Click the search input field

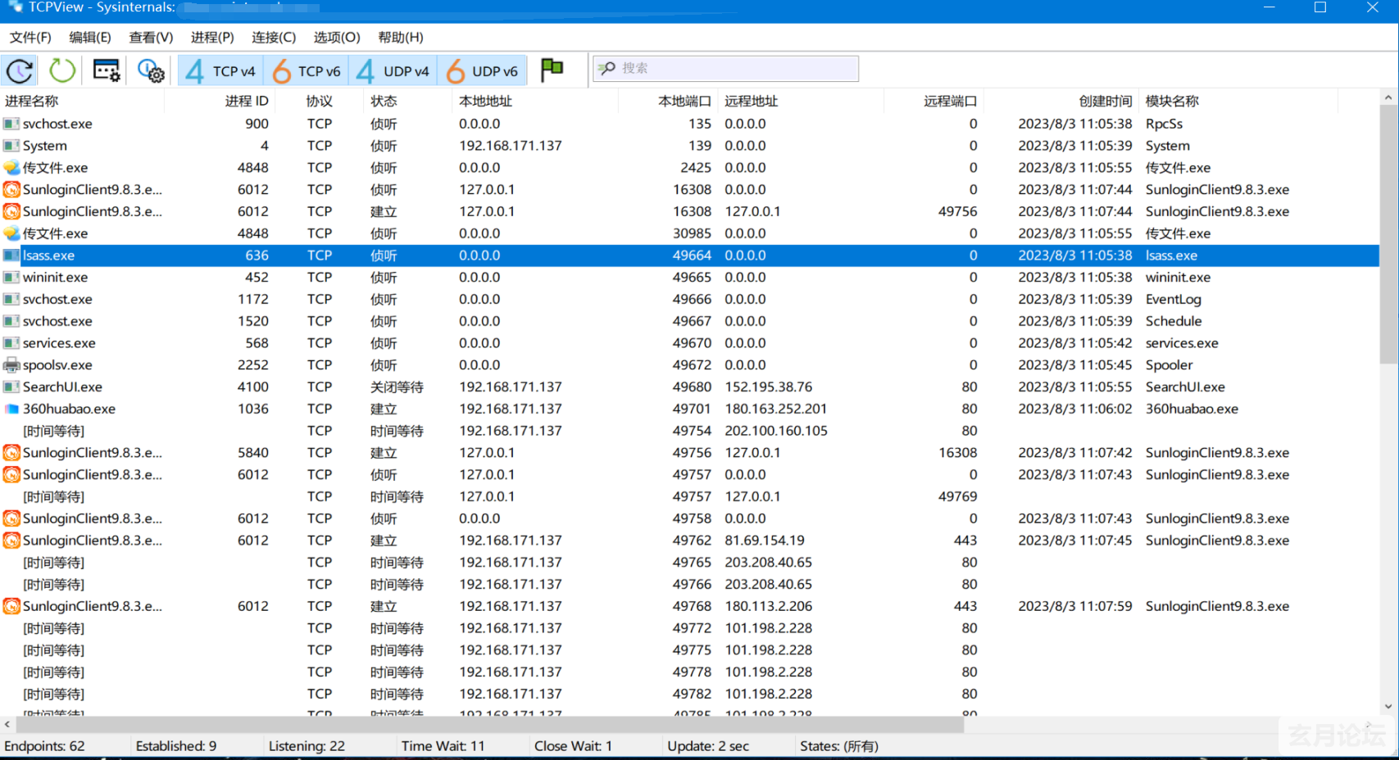tap(726, 69)
